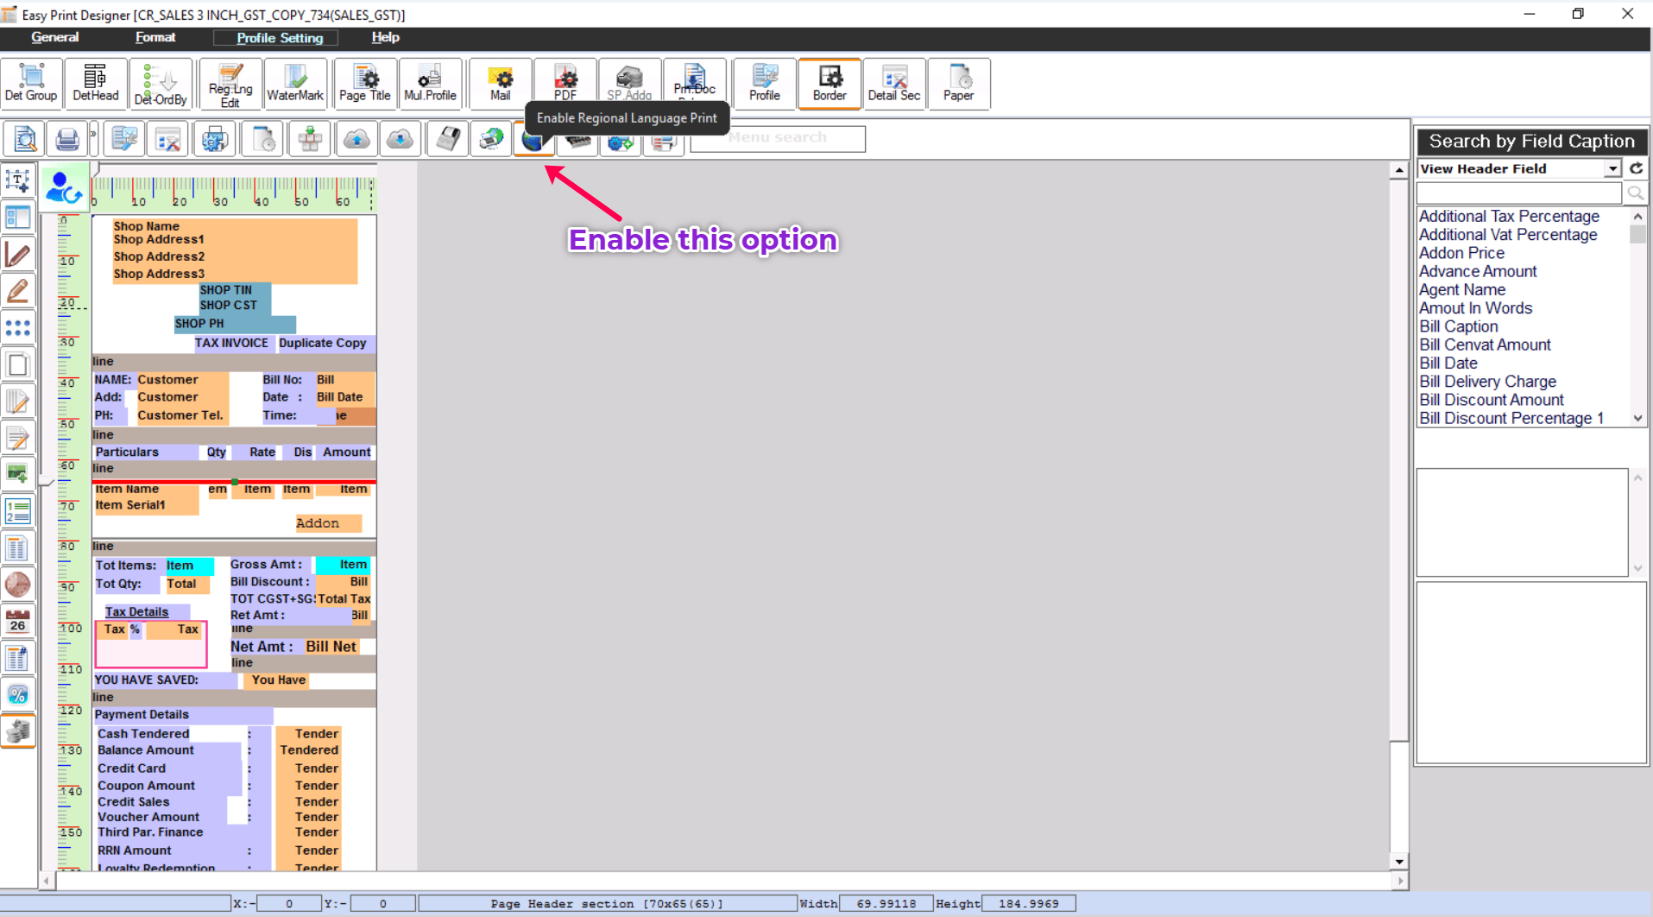Insert image using the picture tool
The width and height of the screenshot is (1653, 917).
coord(18,474)
